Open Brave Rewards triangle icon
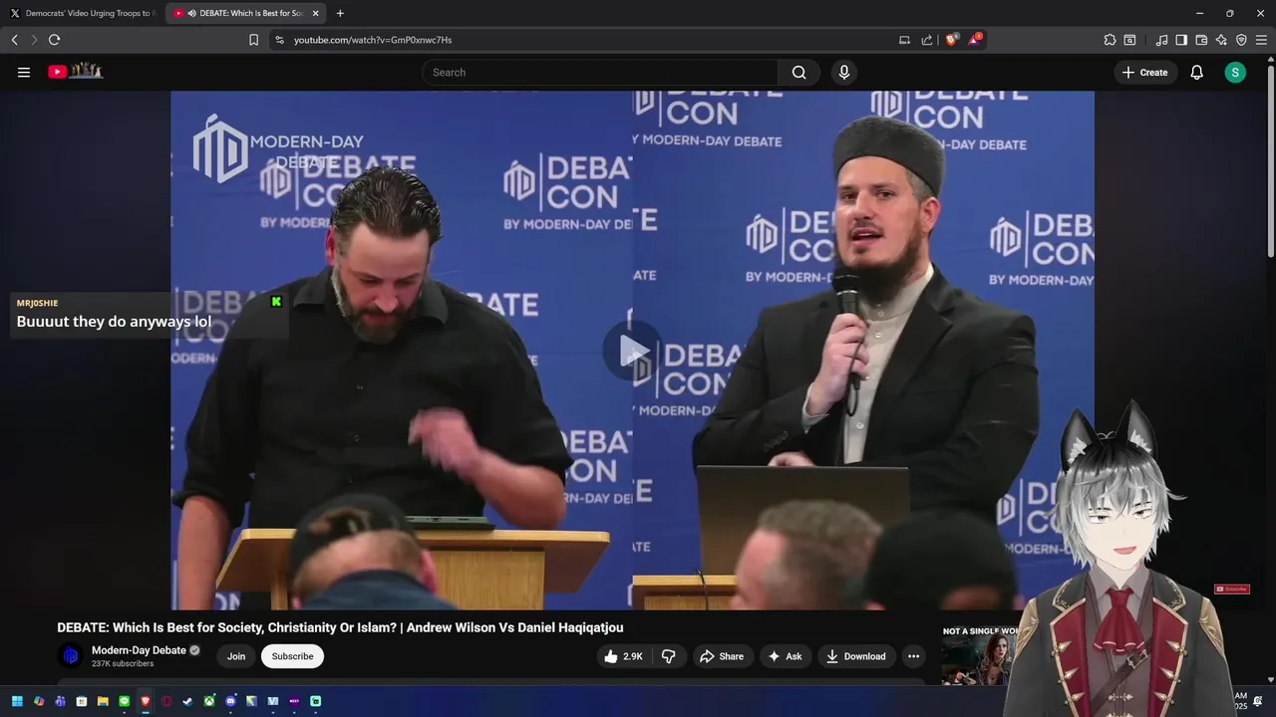Viewport: 1276px width, 717px height. (x=974, y=40)
